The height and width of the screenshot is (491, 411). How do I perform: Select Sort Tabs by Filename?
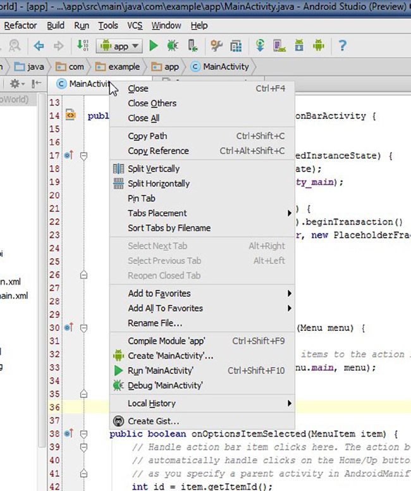point(202,228)
